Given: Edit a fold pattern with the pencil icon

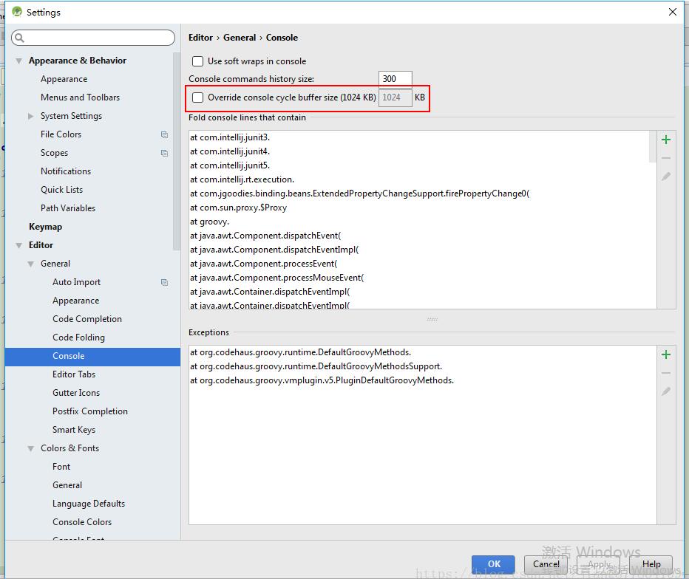Looking at the screenshot, I should click(x=665, y=176).
